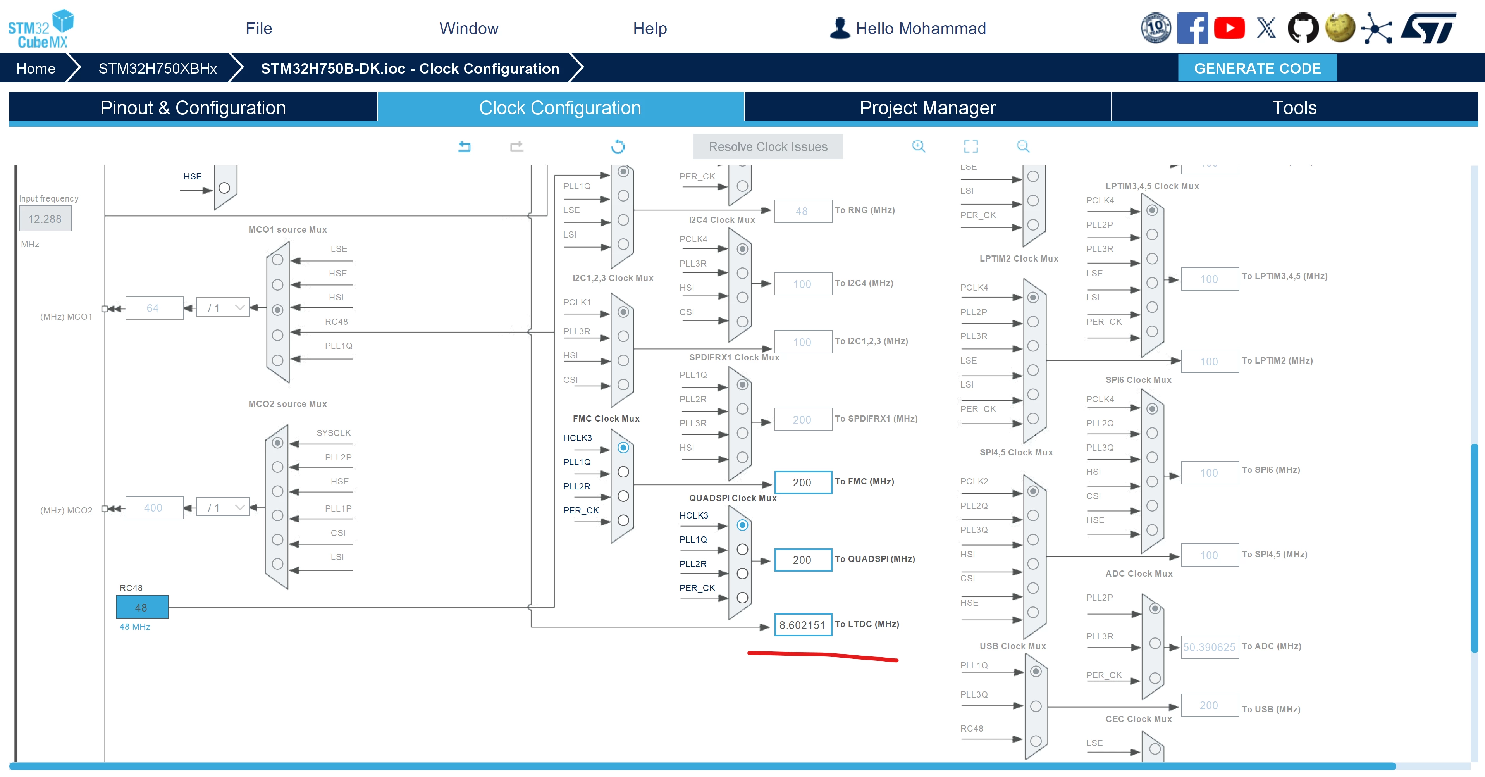This screenshot has width=1485, height=777.
Task: Click the STM32CubeMX logo
Action: coord(41,28)
